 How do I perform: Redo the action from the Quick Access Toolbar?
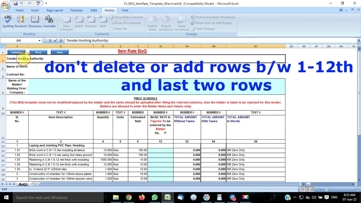(x=30, y=3)
